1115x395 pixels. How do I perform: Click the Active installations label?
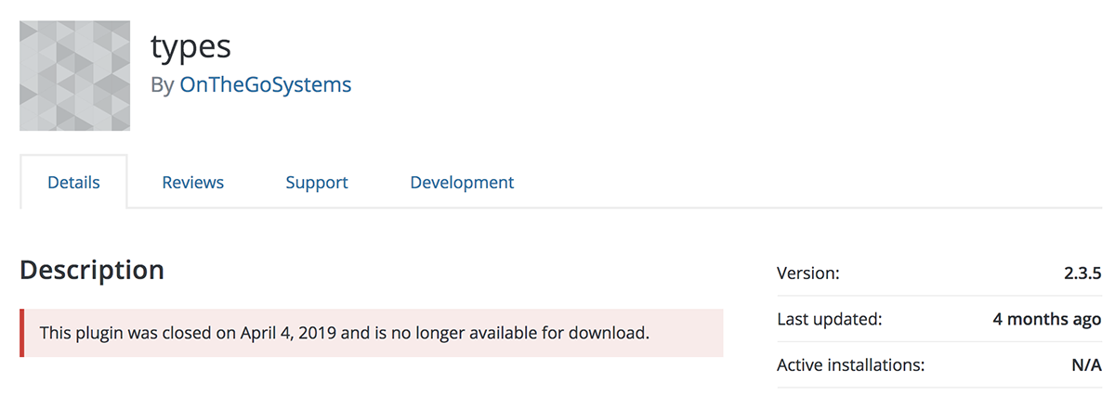pyautogui.click(x=851, y=365)
